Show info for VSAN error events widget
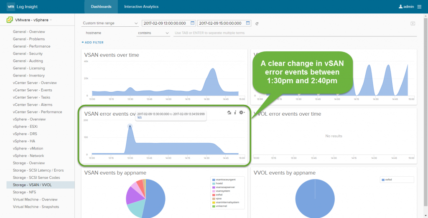The image size is (428, 218). 235,112
